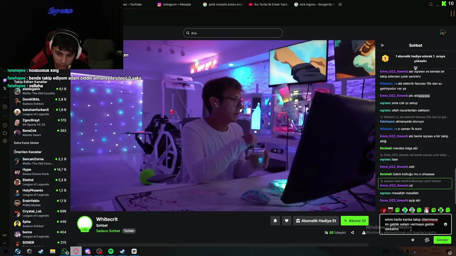Switch to the şehit mustafa arslan Google tab
Image resolution: width=456 pixels, height=256 pixels.
pyautogui.click(x=223, y=4)
